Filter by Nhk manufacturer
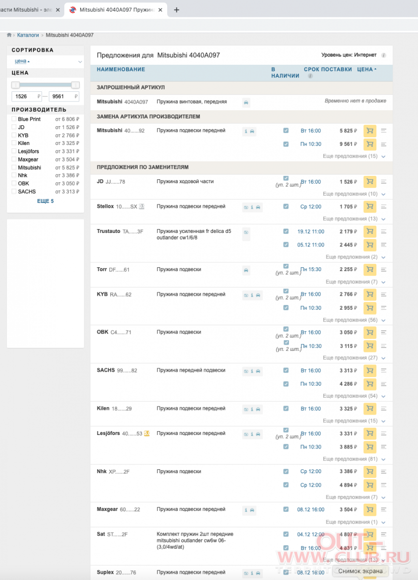418x580 pixels. pyautogui.click(x=14, y=175)
